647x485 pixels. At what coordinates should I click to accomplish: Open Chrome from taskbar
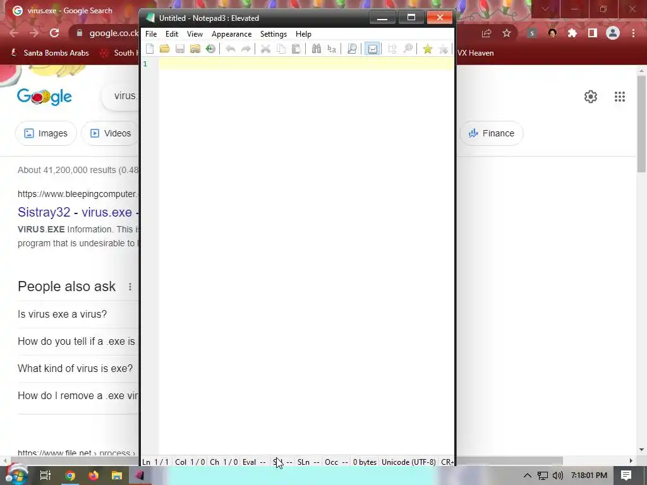point(70,476)
